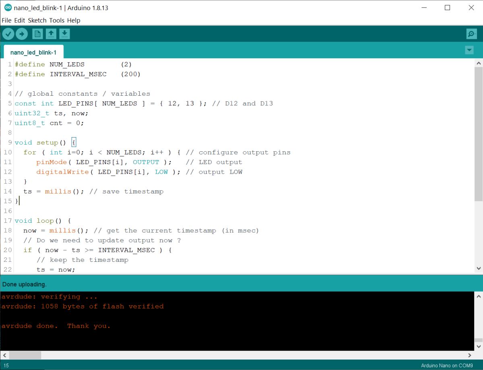This screenshot has width=483, height=370.
Task: Click '1058 bytes of flash verified' console line
Action: (82, 306)
